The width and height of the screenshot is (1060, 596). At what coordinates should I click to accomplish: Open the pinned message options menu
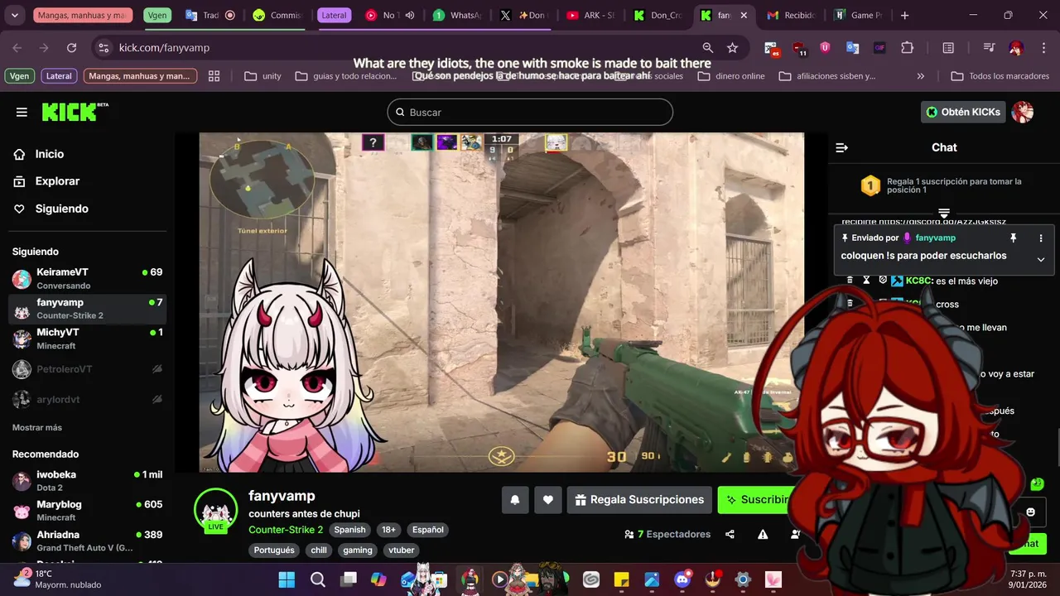(1041, 238)
